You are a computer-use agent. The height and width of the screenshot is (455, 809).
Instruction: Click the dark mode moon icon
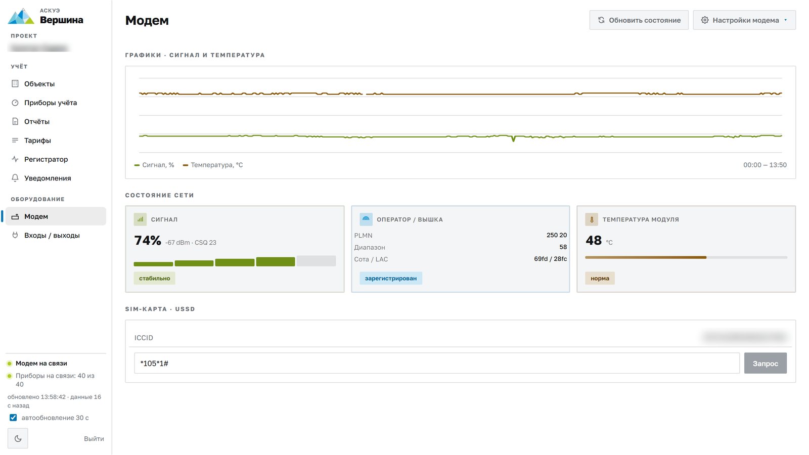coord(18,438)
